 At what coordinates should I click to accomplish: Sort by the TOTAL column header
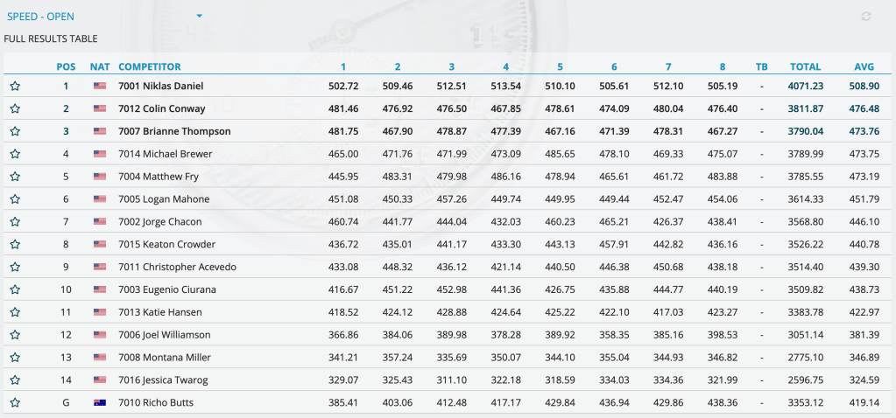805,66
